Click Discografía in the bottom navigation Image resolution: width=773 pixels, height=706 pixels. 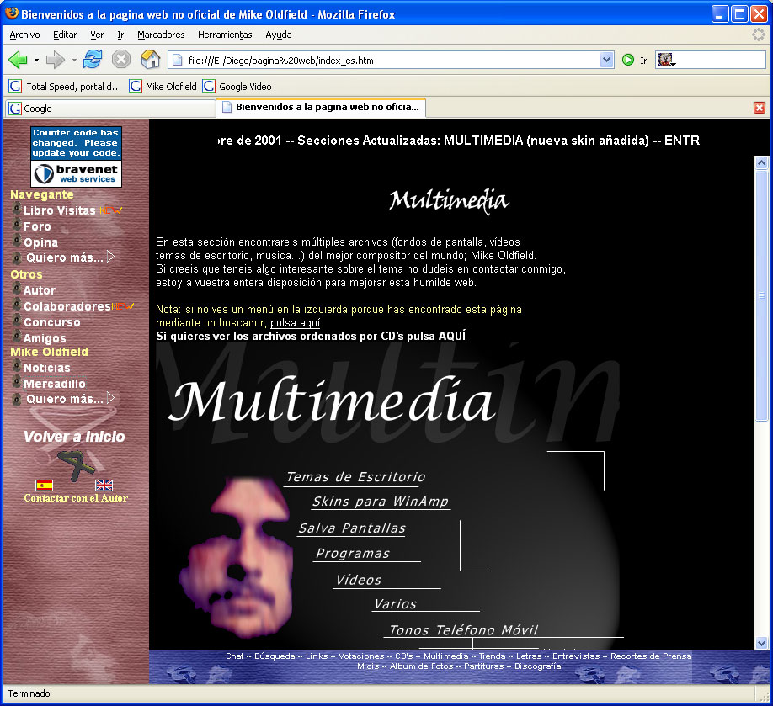(x=538, y=666)
